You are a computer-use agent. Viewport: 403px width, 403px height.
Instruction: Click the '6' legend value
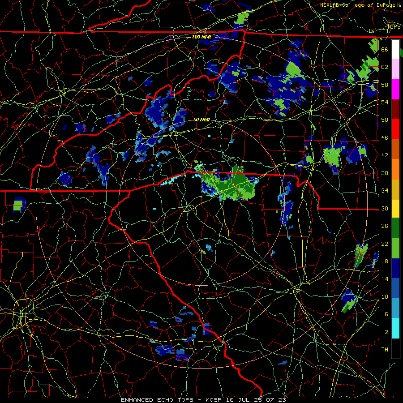pos(386,314)
